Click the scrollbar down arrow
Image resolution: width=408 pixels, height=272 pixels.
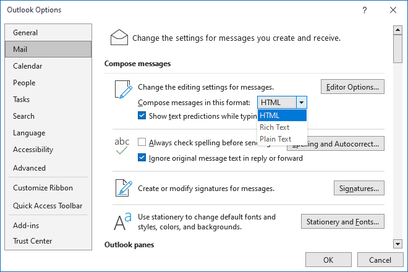[397, 244]
